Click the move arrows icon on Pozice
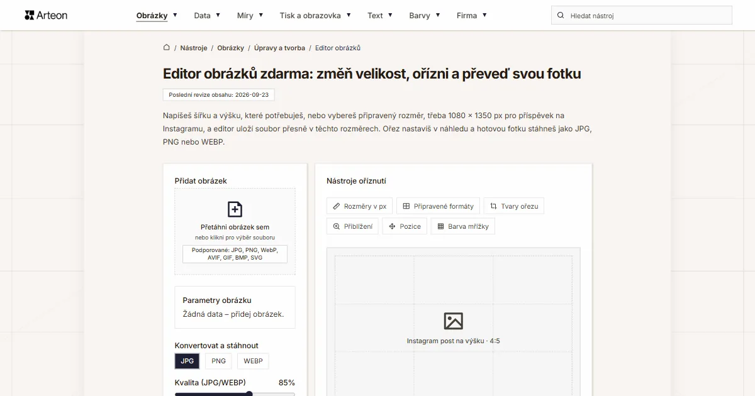The width and height of the screenshot is (755, 396). [393, 226]
